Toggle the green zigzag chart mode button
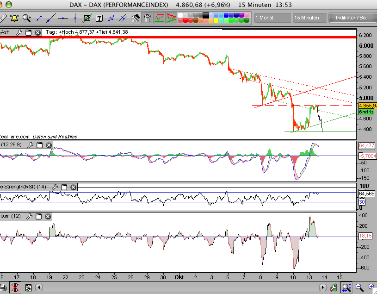The width and height of the screenshot is (377, 294). point(159,19)
